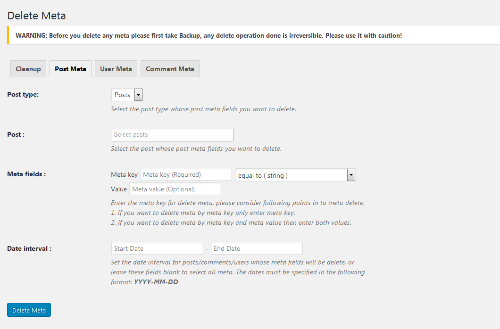Image resolution: width=500 pixels, height=329 pixels.
Task: Go to the Comment Meta tab
Action: [x=170, y=69]
